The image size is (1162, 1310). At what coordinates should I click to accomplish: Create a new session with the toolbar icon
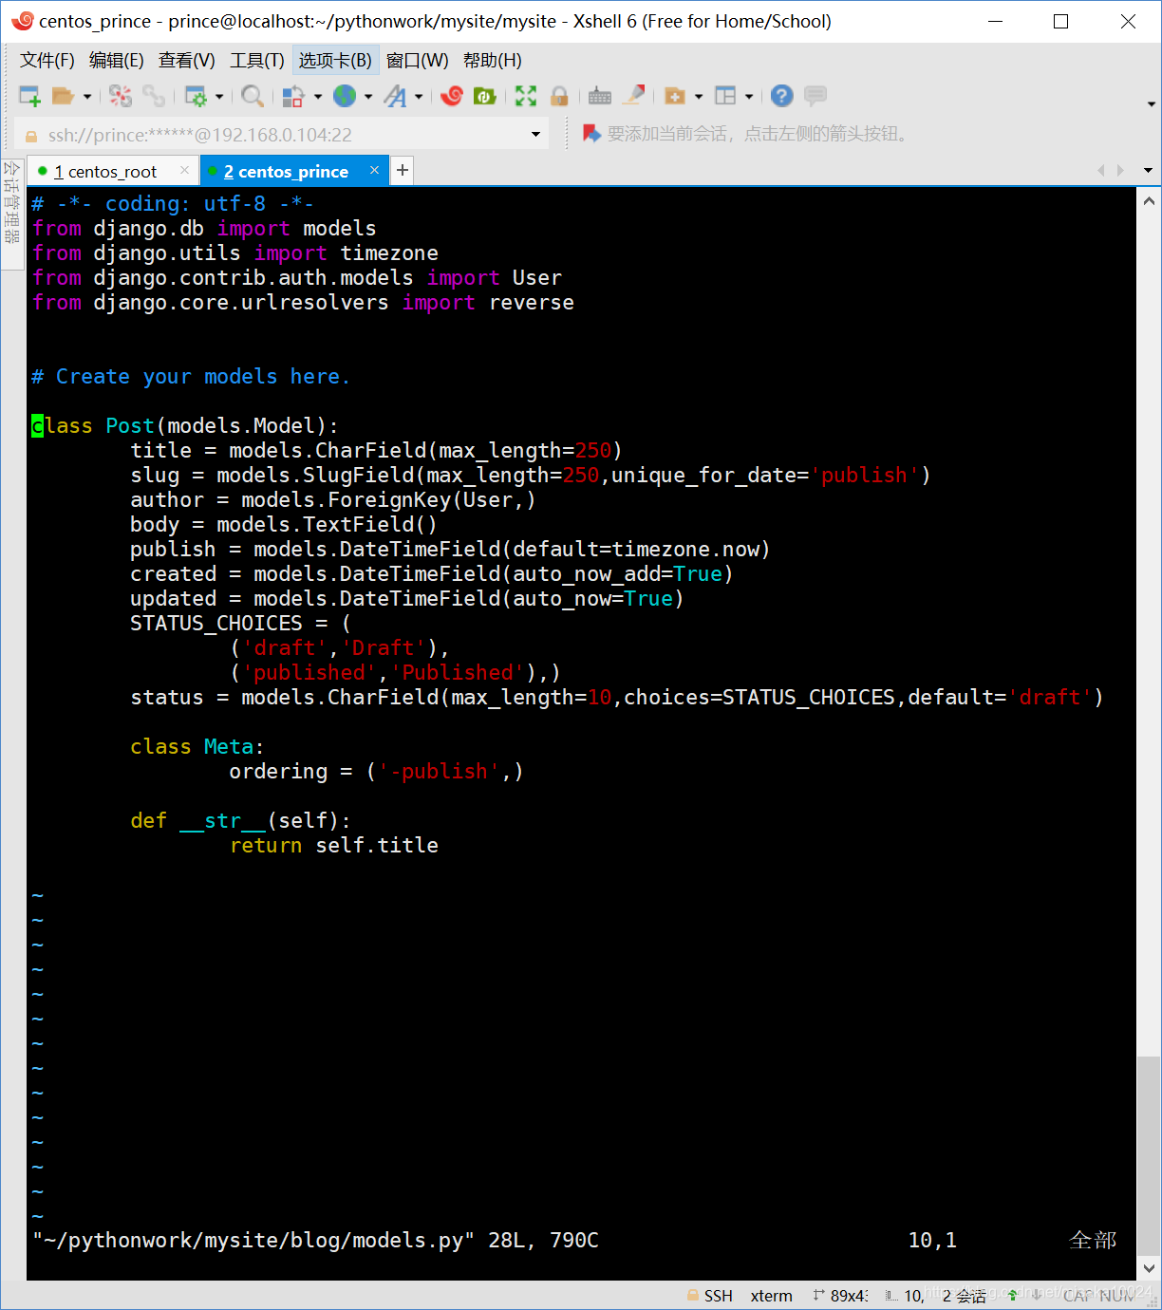point(29,96)
